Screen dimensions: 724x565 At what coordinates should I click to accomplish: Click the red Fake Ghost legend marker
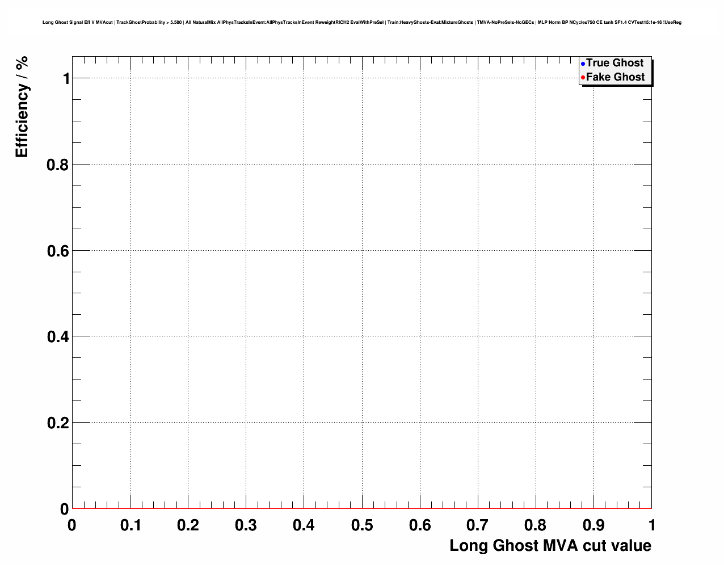coord(583,78)
